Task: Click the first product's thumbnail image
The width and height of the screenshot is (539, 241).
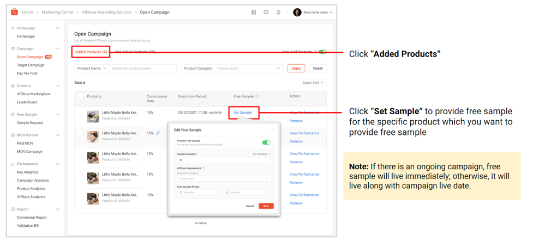Action: point(93,116)
